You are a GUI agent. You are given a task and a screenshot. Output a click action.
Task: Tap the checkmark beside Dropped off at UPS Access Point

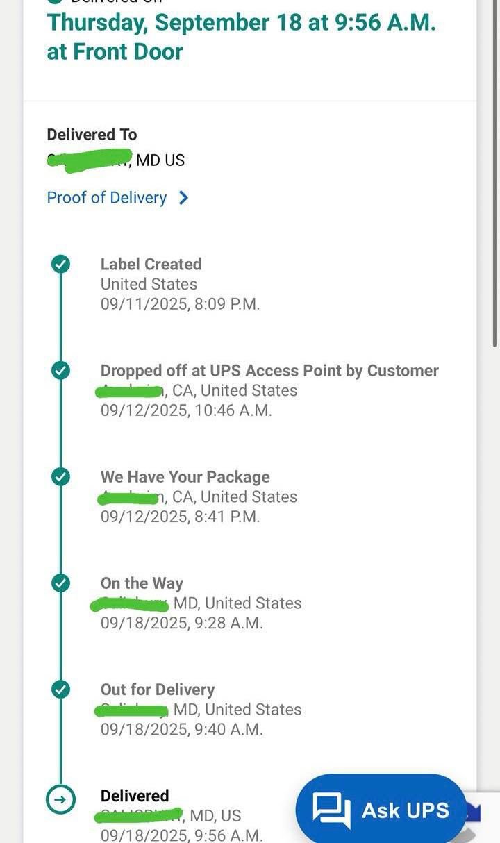pos(61,371)
